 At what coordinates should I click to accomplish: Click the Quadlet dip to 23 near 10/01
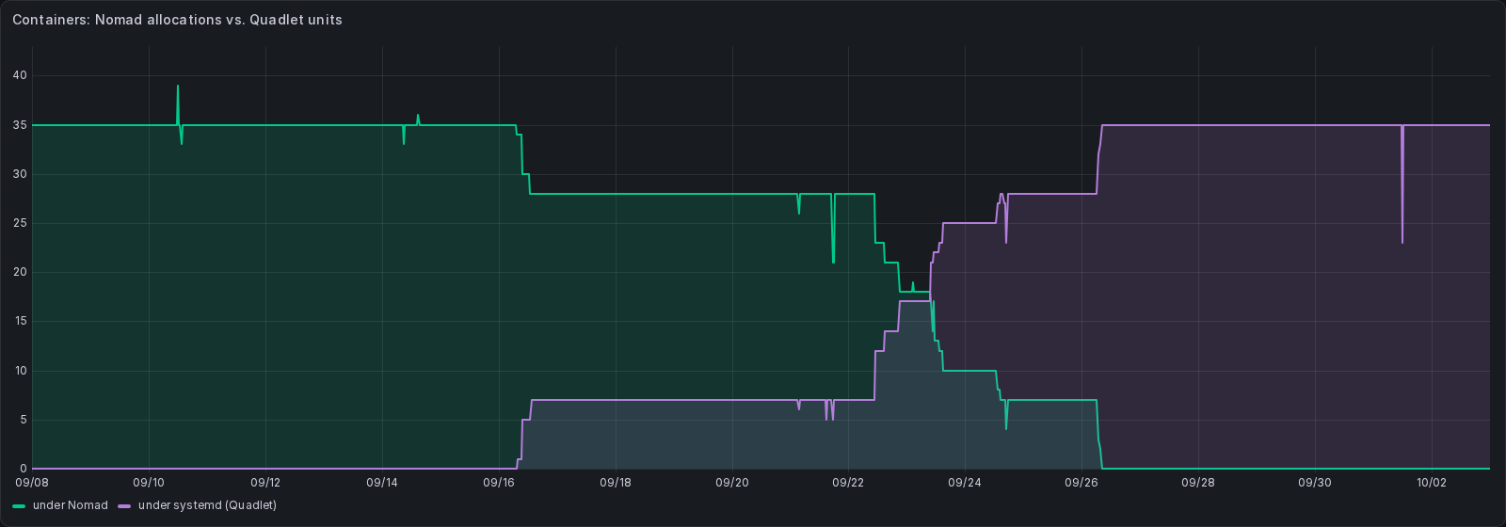point(1402,243)
